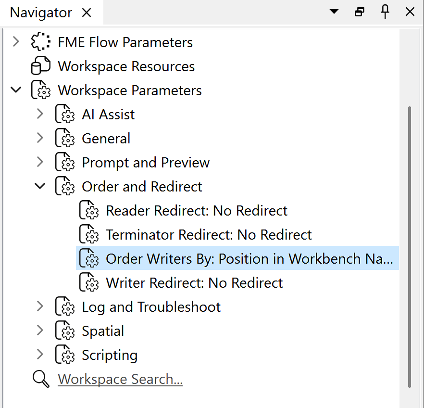Select the Scripting label
Screen dimensions: 424x408
point(110,355)
